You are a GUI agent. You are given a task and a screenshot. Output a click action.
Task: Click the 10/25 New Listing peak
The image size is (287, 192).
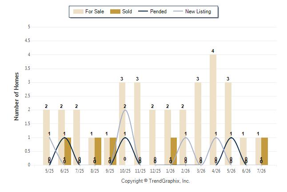125,110
